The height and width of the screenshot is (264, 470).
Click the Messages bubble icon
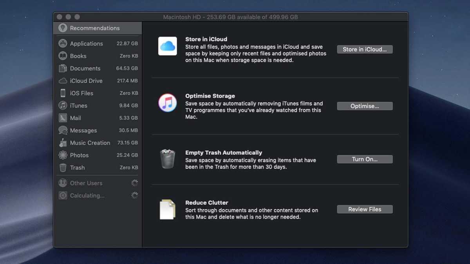[63, 130]
